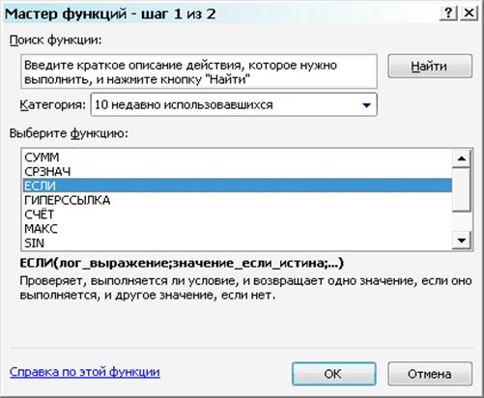Select СУММ in the function list
This screenshot has height=398, width=484.
pos(238,157)
